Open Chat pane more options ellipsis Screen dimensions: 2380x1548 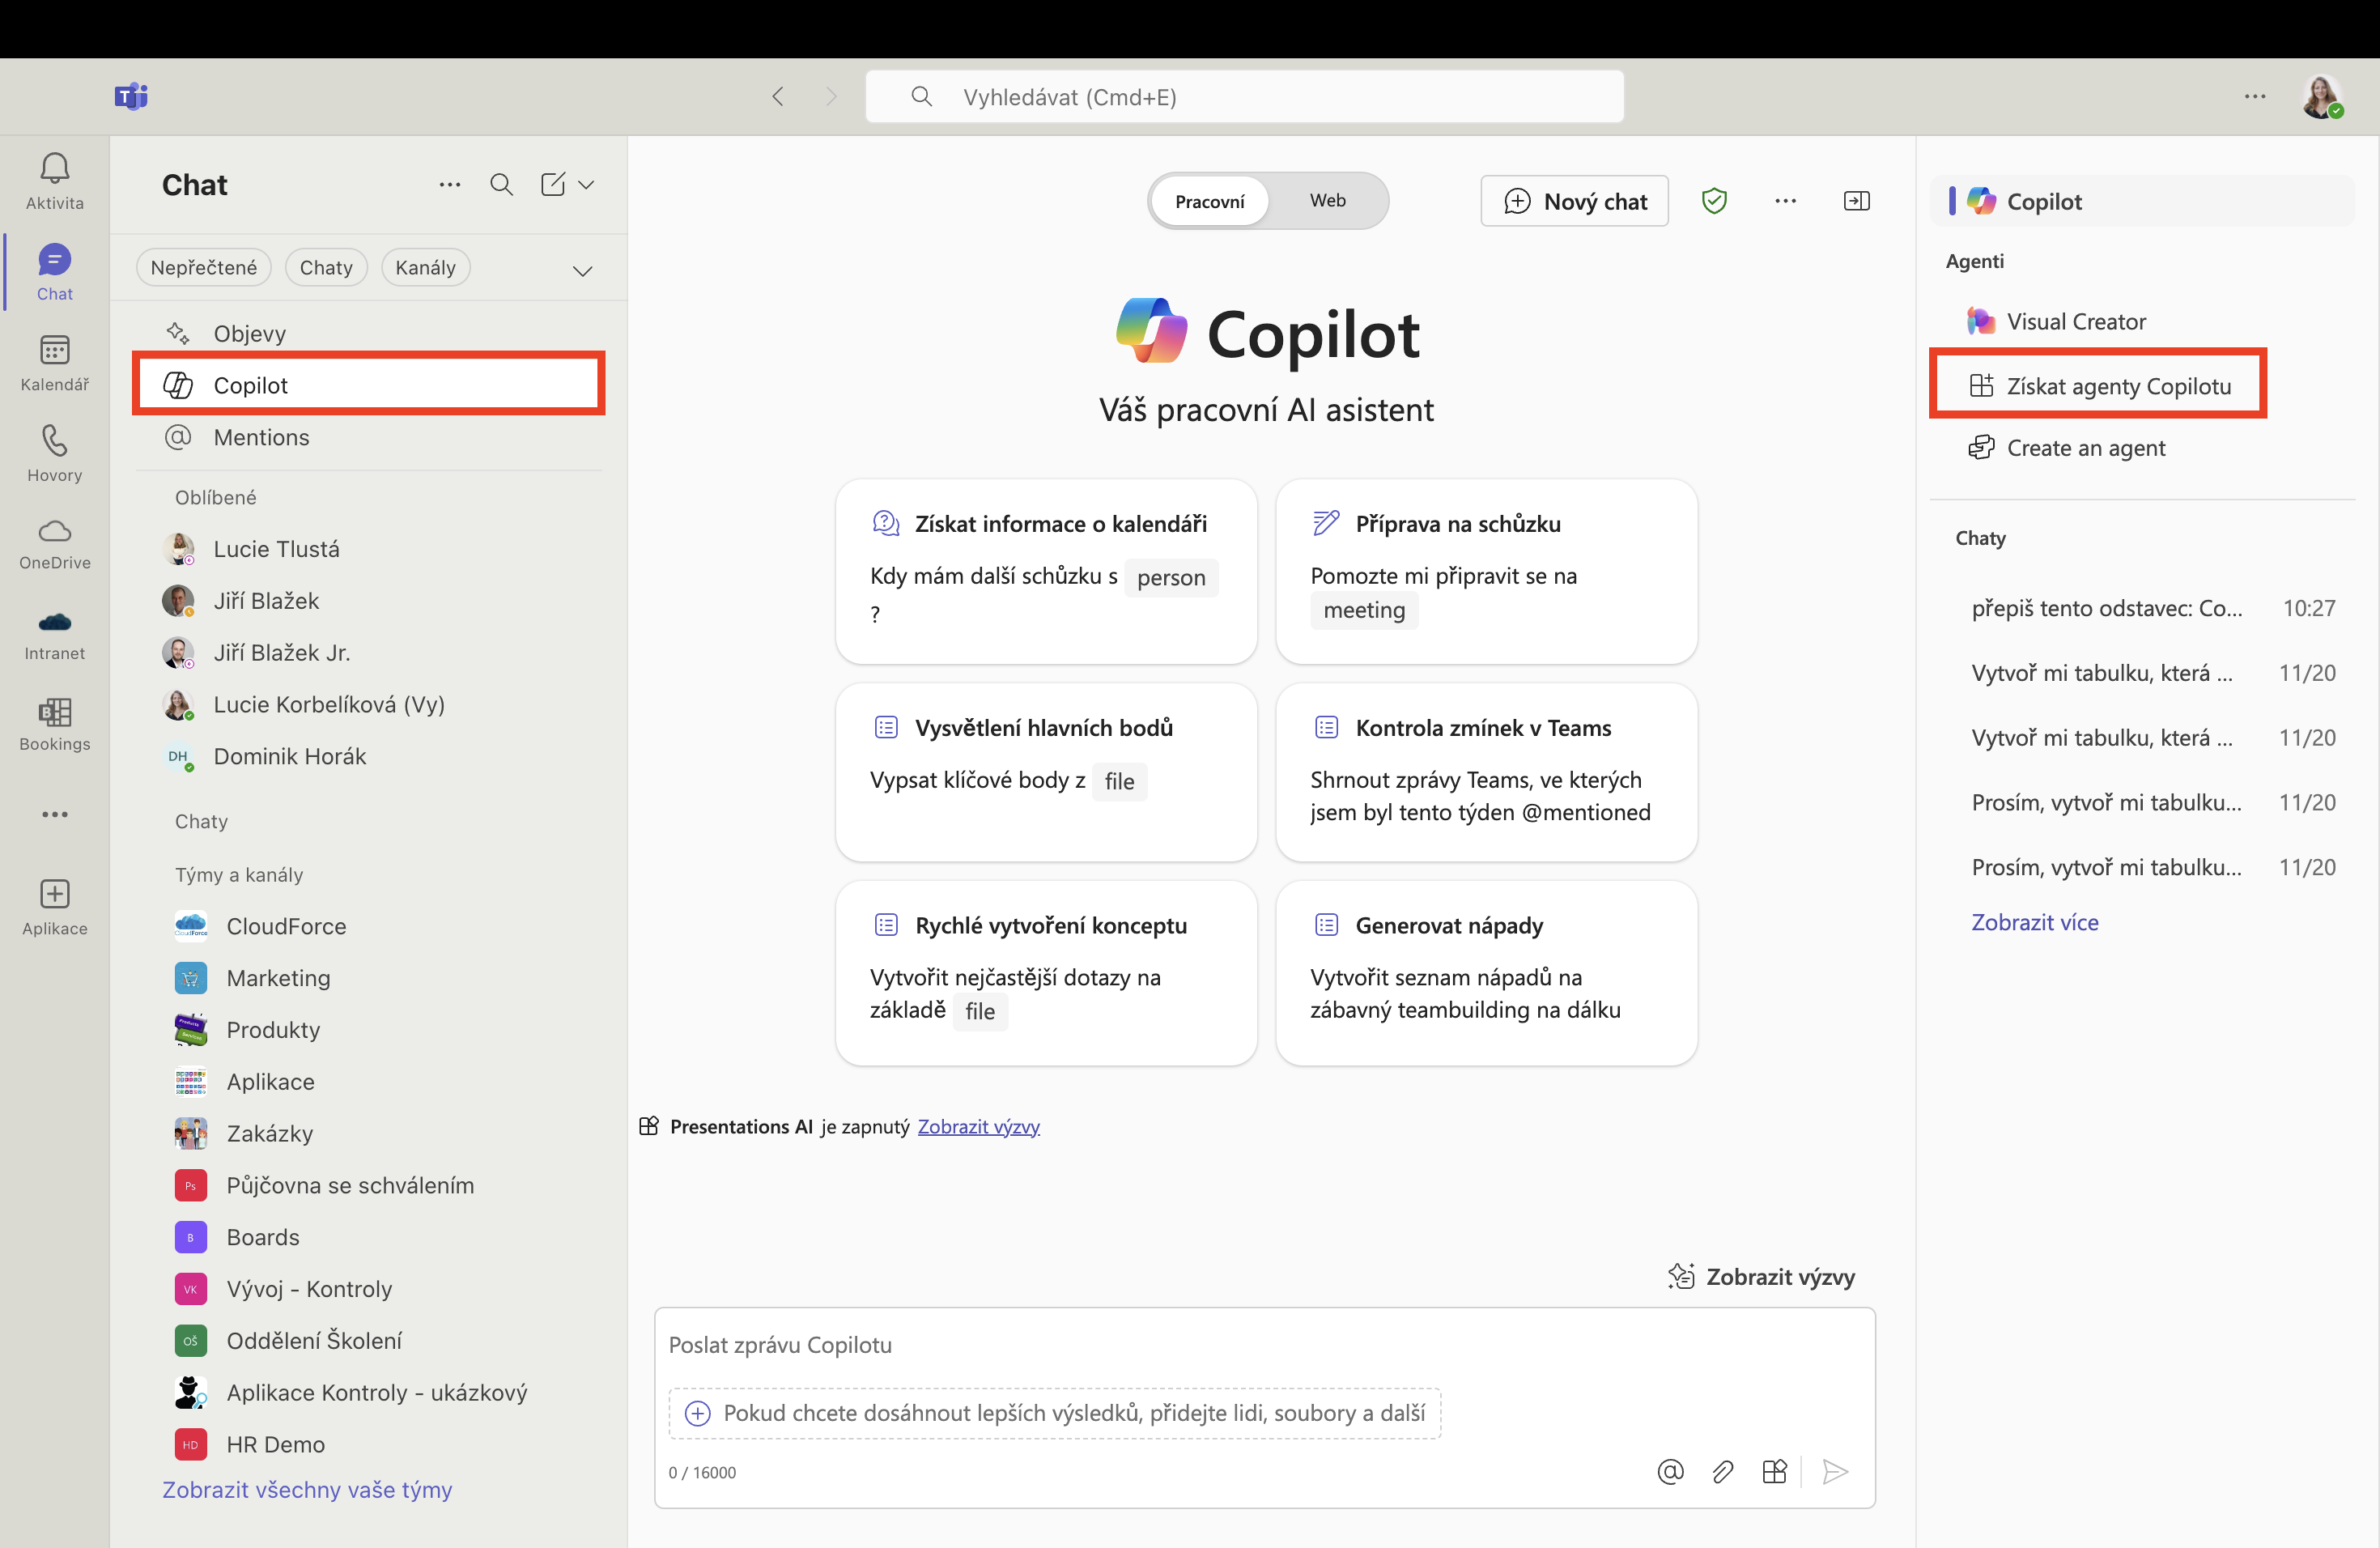pos(450,185)
